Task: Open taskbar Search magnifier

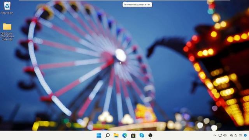Action: [107, 135]
